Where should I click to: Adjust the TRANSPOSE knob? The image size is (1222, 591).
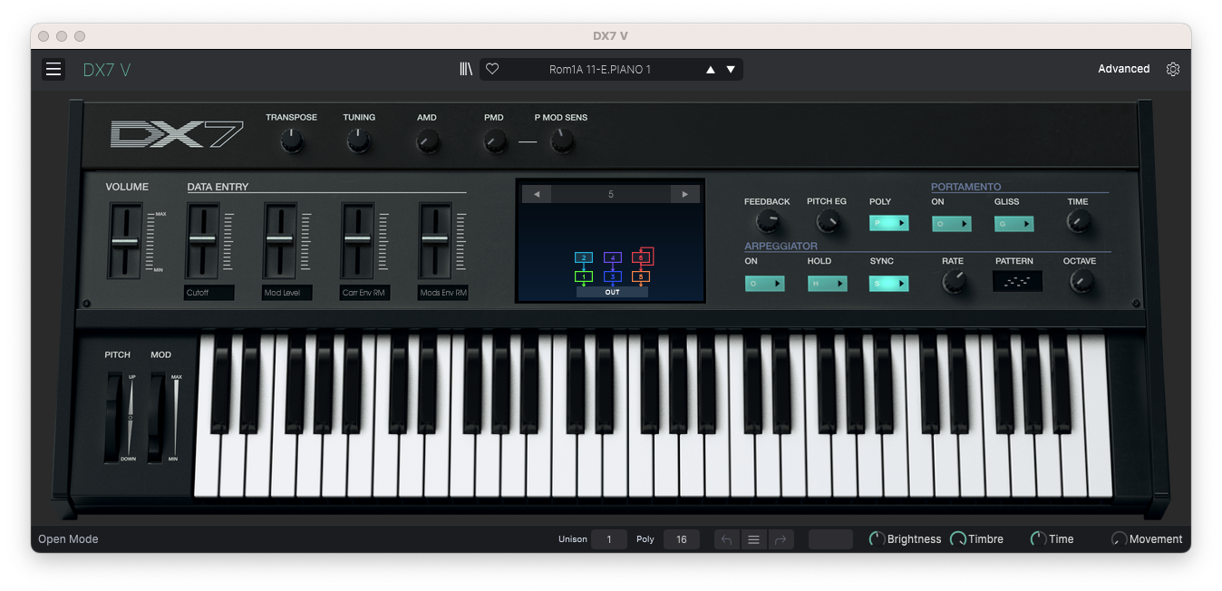tap(292, 140)
